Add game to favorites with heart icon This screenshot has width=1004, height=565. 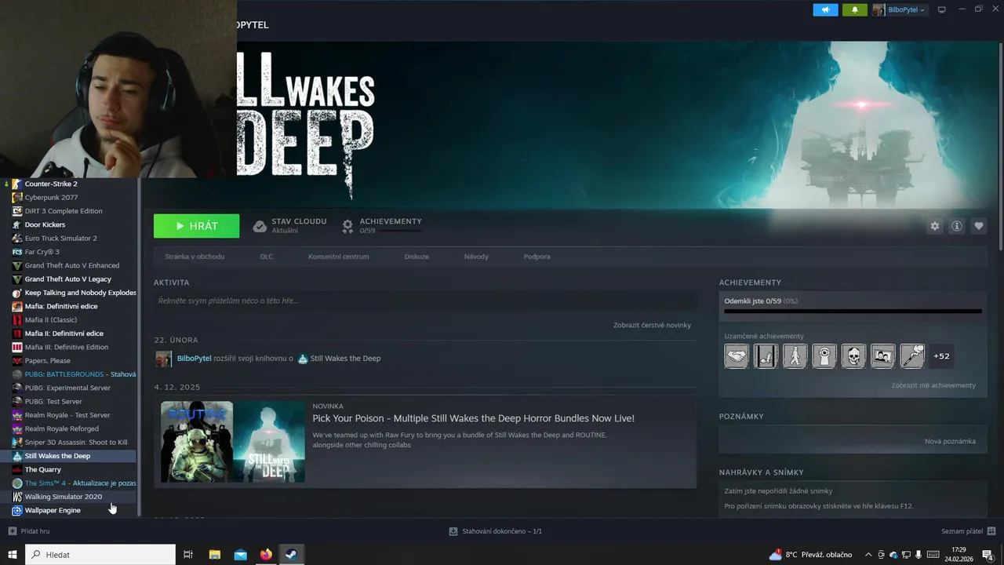point(979,226)
